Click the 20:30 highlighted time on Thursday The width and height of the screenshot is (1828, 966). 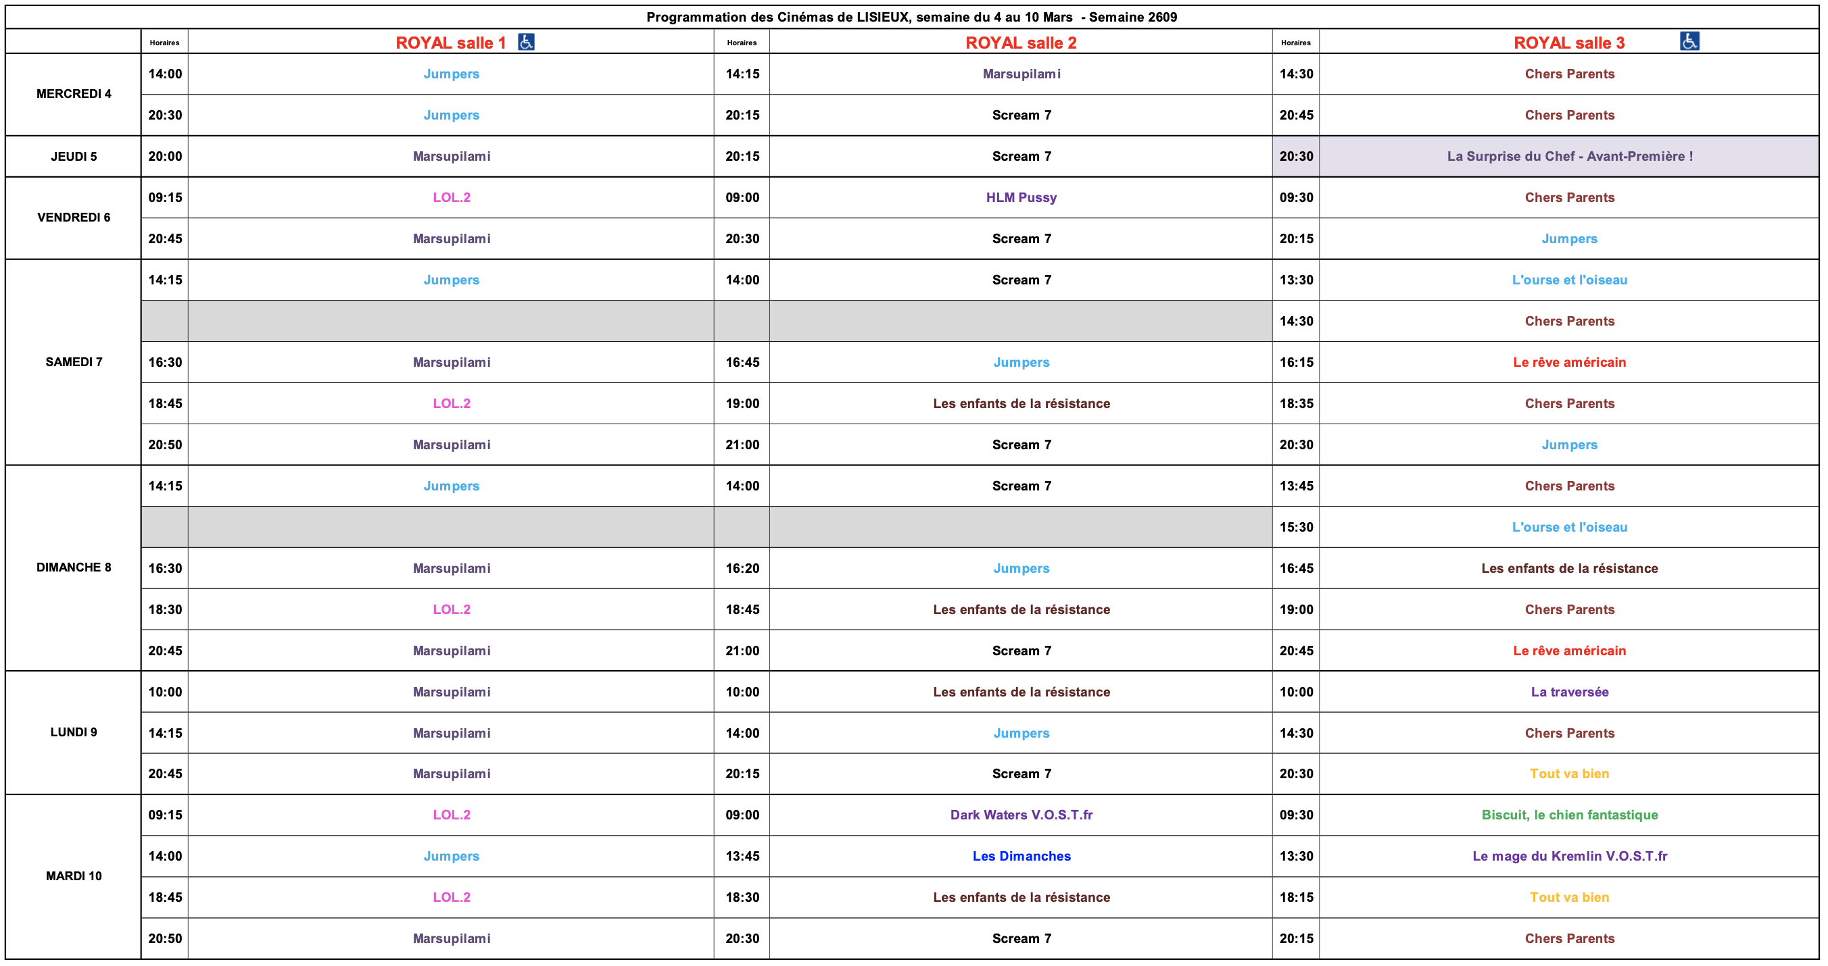tap(1296, 156)
